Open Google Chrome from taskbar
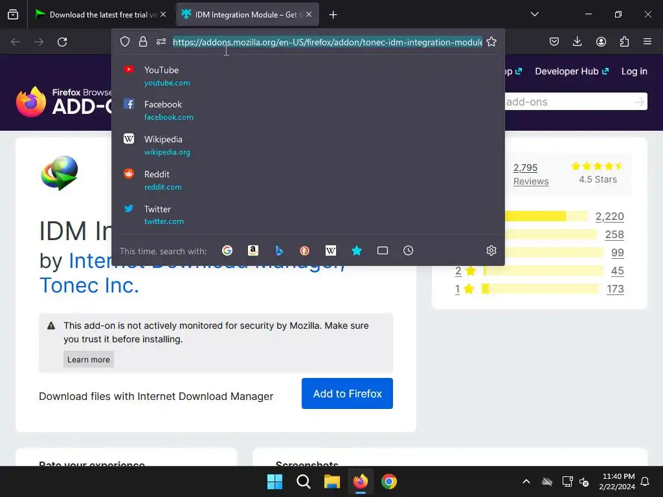 389,481
